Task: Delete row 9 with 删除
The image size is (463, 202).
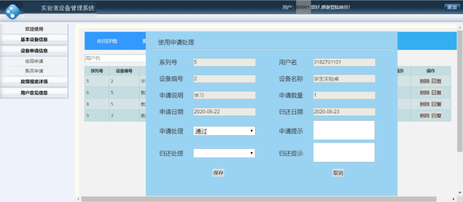Action: [424, 116]
